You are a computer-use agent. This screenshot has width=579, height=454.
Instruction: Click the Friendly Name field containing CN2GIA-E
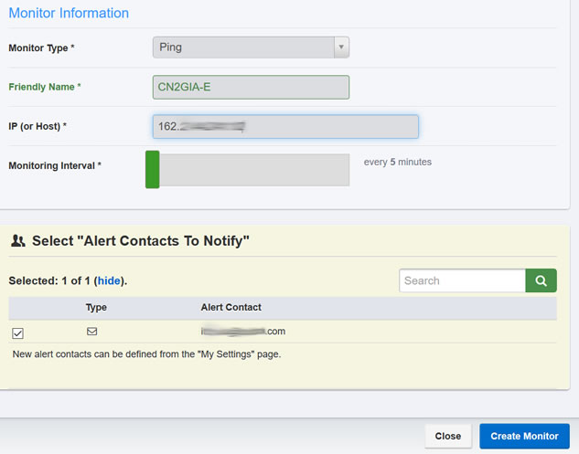251,87
